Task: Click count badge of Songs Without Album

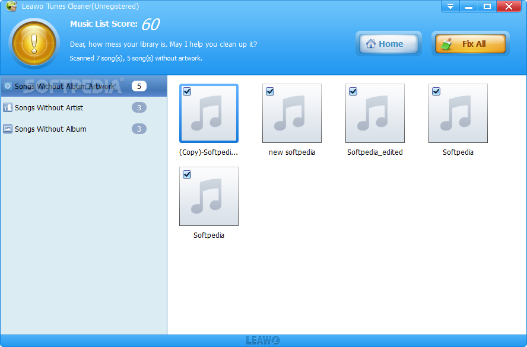Action: click(x=139, y=129)
